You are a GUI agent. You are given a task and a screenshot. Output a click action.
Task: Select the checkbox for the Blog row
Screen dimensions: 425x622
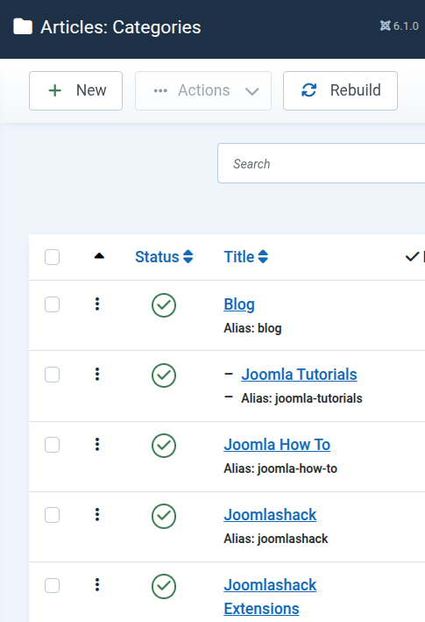point(52,304)
